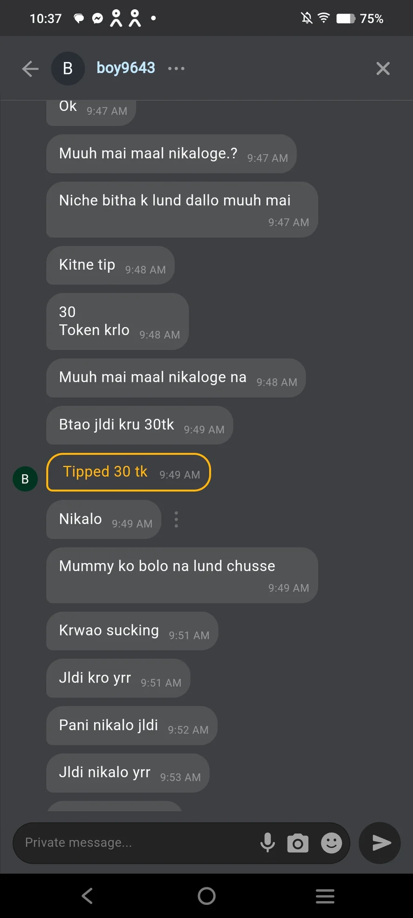The width and height of the screenshot is (413, 918).
Task: Select the Tipped 30 tk message
Action: tap(128, 472)
